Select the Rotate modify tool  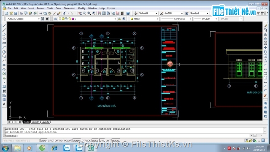coord(265,52)
